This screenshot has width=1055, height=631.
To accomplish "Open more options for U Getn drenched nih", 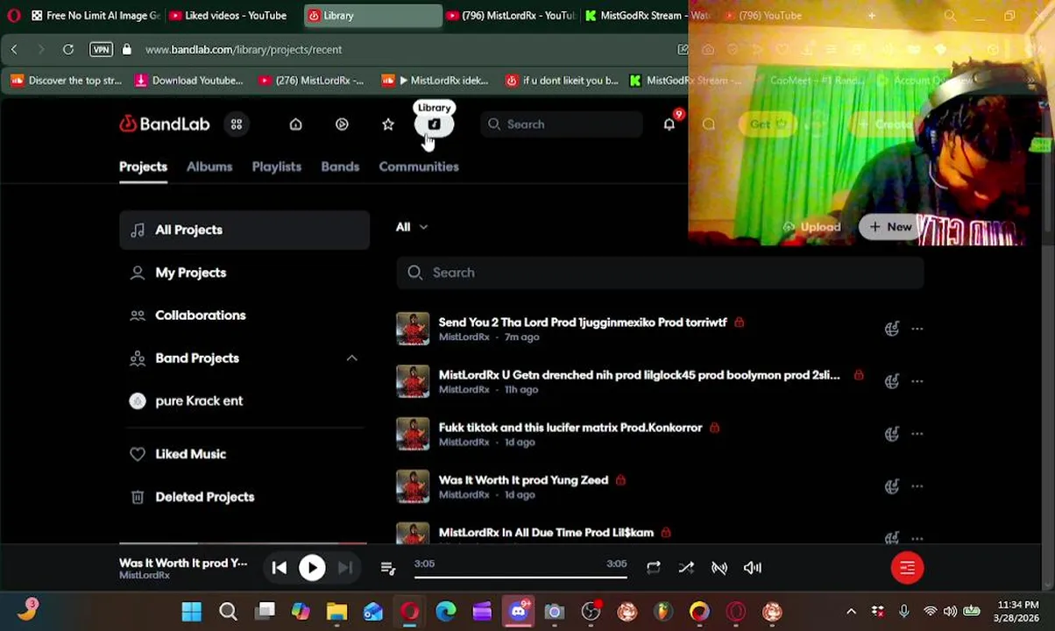I will pyautogui.click(x=917, y=381).
